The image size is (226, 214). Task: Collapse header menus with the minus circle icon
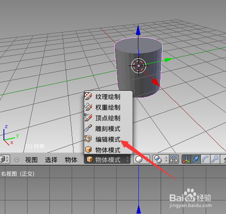pos(16,160)
